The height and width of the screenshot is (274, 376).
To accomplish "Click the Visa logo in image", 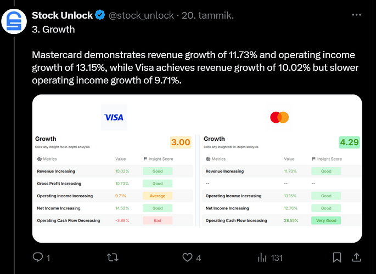I will point(114,117).
